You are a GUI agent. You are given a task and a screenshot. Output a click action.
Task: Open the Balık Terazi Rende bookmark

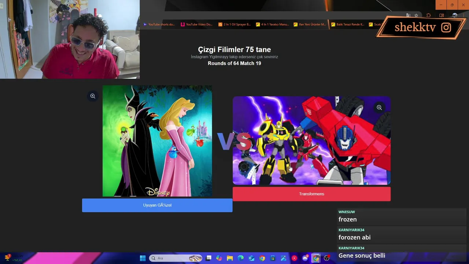click(348, 25)
